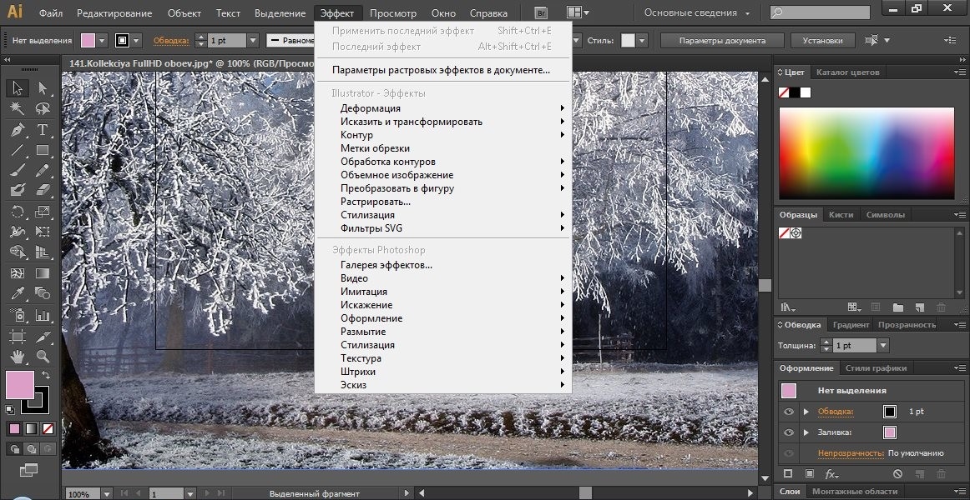
Task: Toggle visibility of the Заливка attribute
Action: [x=788, y=432]
